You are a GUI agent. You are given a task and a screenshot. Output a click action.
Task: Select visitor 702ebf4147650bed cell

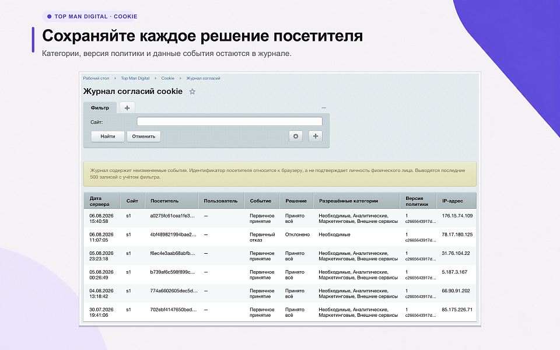[173, 310]
